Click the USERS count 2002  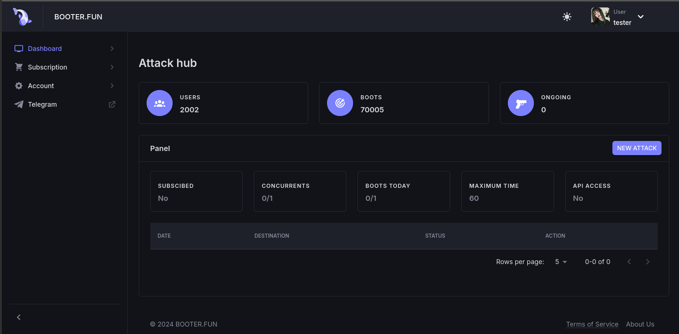tap(189, 110)
